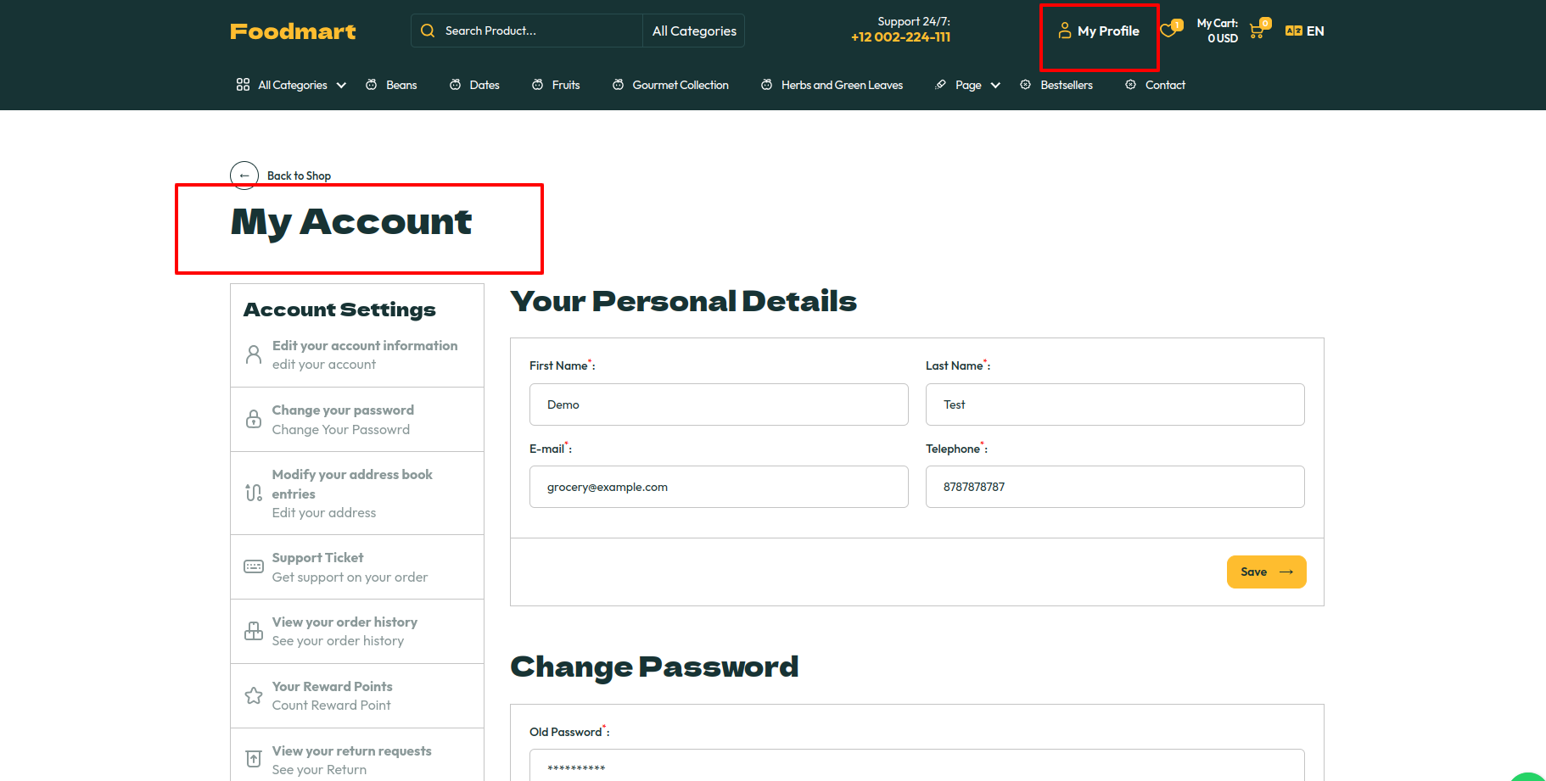Click the Support Ticket keyboard icon
The image size is (1546, 781).
(x=254, y=566)
